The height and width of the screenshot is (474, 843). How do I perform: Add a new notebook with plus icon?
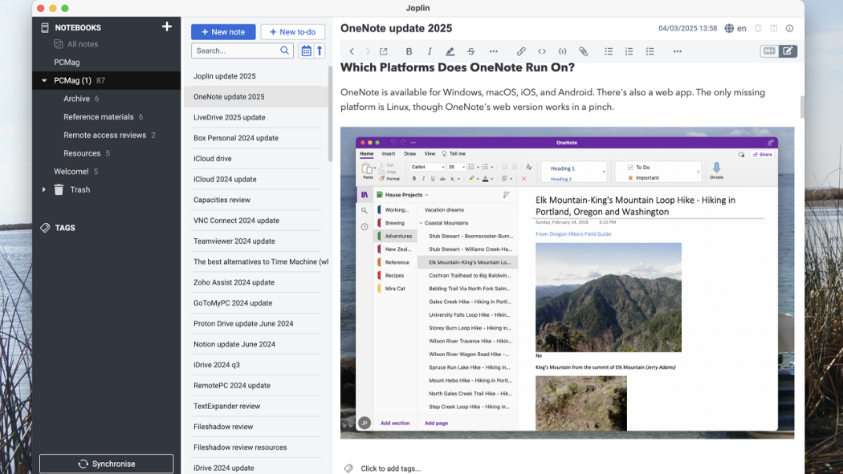(167, 26)
